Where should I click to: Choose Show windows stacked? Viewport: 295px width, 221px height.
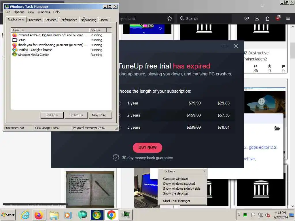tap(182, 184)
